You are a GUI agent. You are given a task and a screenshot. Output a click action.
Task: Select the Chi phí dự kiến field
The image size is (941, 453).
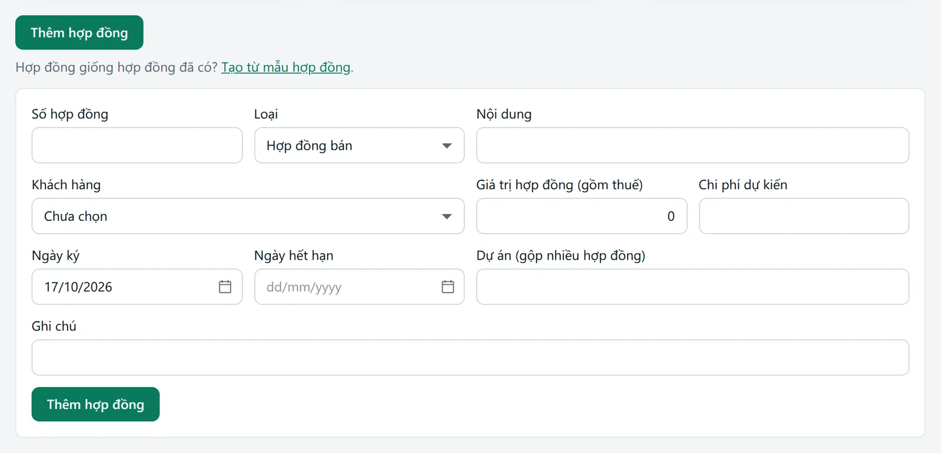(804, 216)
